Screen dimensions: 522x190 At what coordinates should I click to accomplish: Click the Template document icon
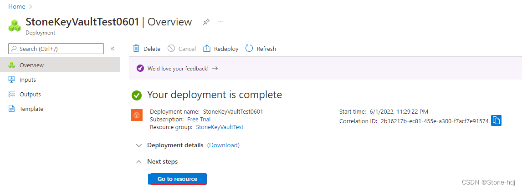click(x=12, y=109)
